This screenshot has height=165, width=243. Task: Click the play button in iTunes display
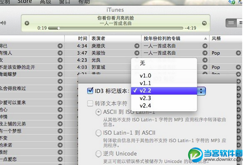(27, 23)
